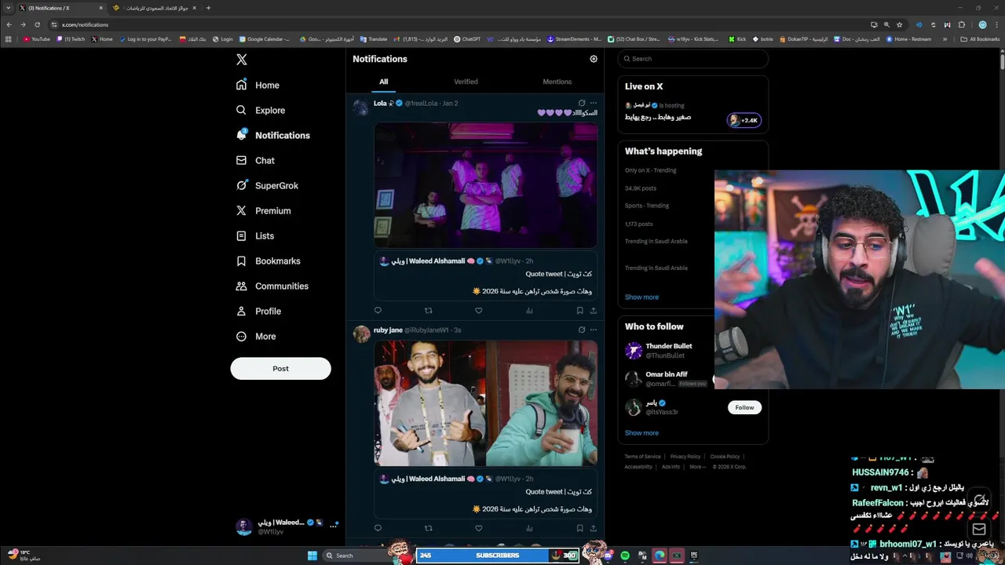Open Terms of Service link

[x=642, y=457]
